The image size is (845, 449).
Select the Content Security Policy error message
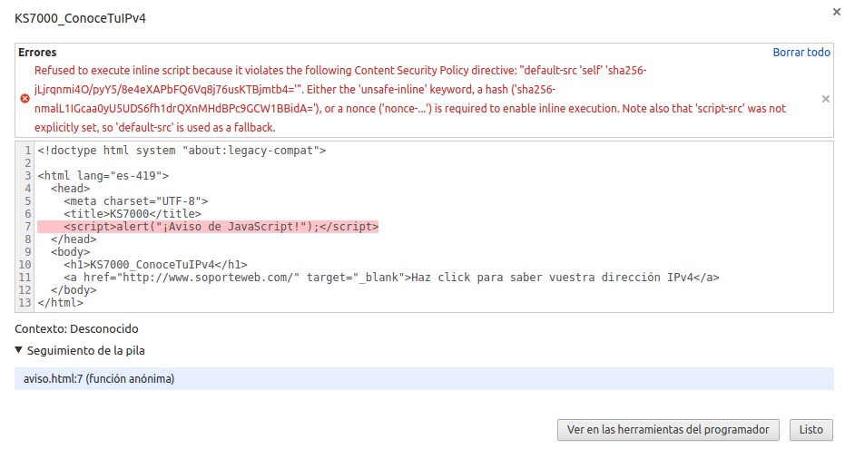tap(408, 98)
